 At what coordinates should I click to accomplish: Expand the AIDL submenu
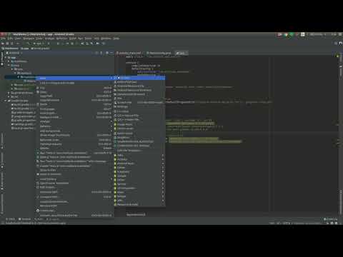(139, 155)
